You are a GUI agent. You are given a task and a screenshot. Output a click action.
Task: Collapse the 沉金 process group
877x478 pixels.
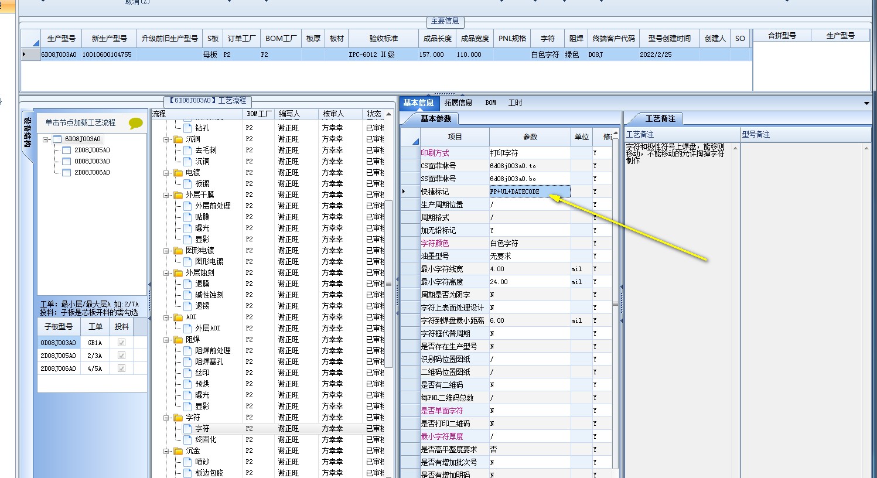pyautogui.click(x=167, y=451)
